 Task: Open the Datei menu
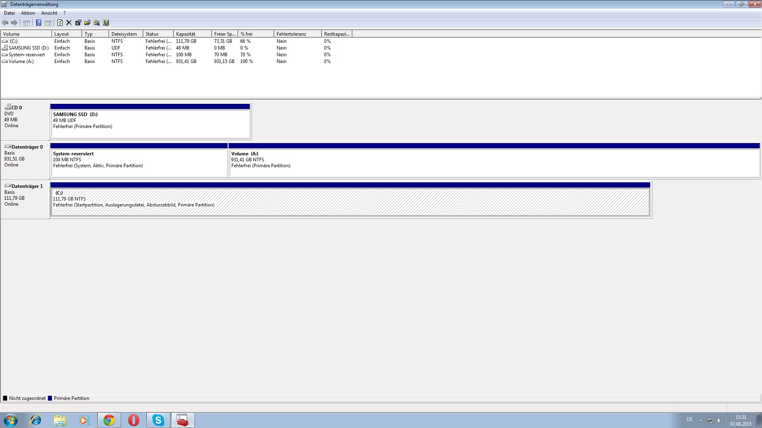[x=9, y=13]
